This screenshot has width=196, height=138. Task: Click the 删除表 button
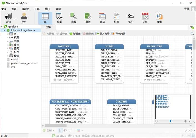coord(88,34)
